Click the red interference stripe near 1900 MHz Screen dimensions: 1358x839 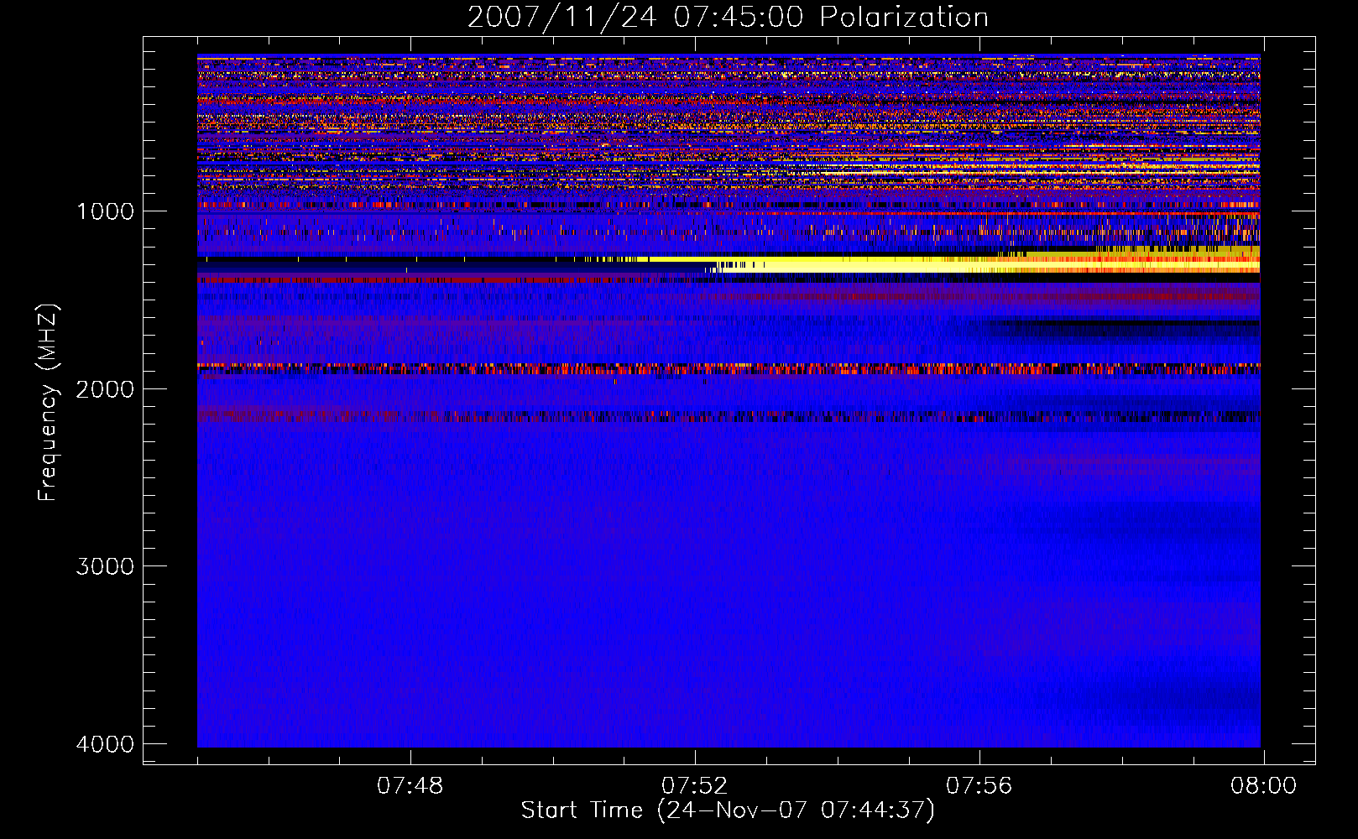point(729,368)
